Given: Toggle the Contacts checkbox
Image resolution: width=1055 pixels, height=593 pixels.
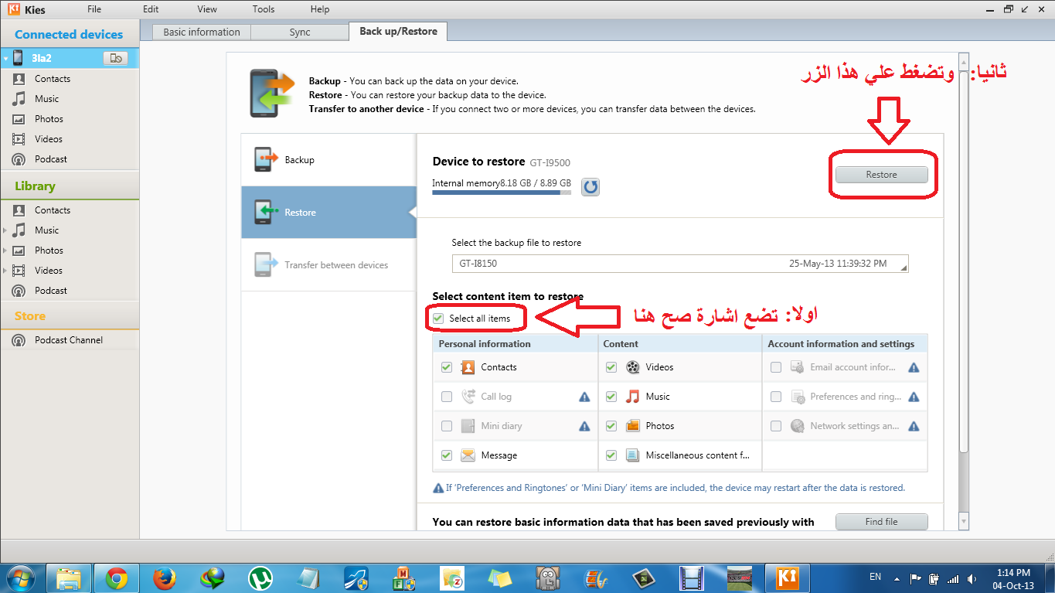Looking at the screenshot, I should (447, 367).
